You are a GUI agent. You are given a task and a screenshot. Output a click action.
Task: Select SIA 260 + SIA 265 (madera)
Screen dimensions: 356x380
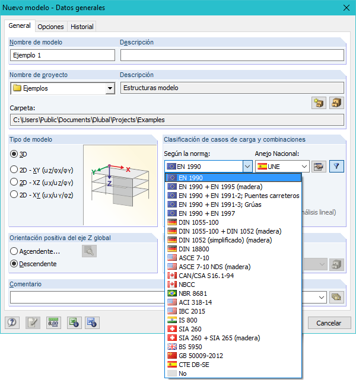[x=233, y=338]
